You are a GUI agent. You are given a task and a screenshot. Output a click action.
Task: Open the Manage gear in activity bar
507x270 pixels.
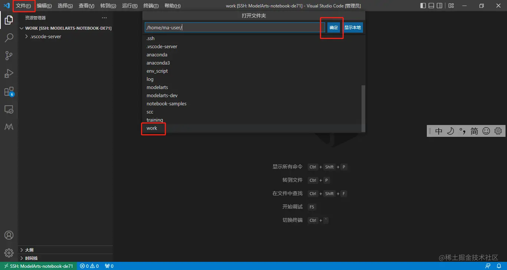point(9,253)
